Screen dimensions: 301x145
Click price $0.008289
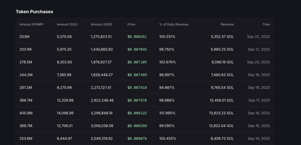[137, 126]
